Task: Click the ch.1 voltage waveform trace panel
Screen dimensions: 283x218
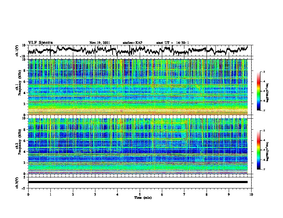Action: coord(140,51)
